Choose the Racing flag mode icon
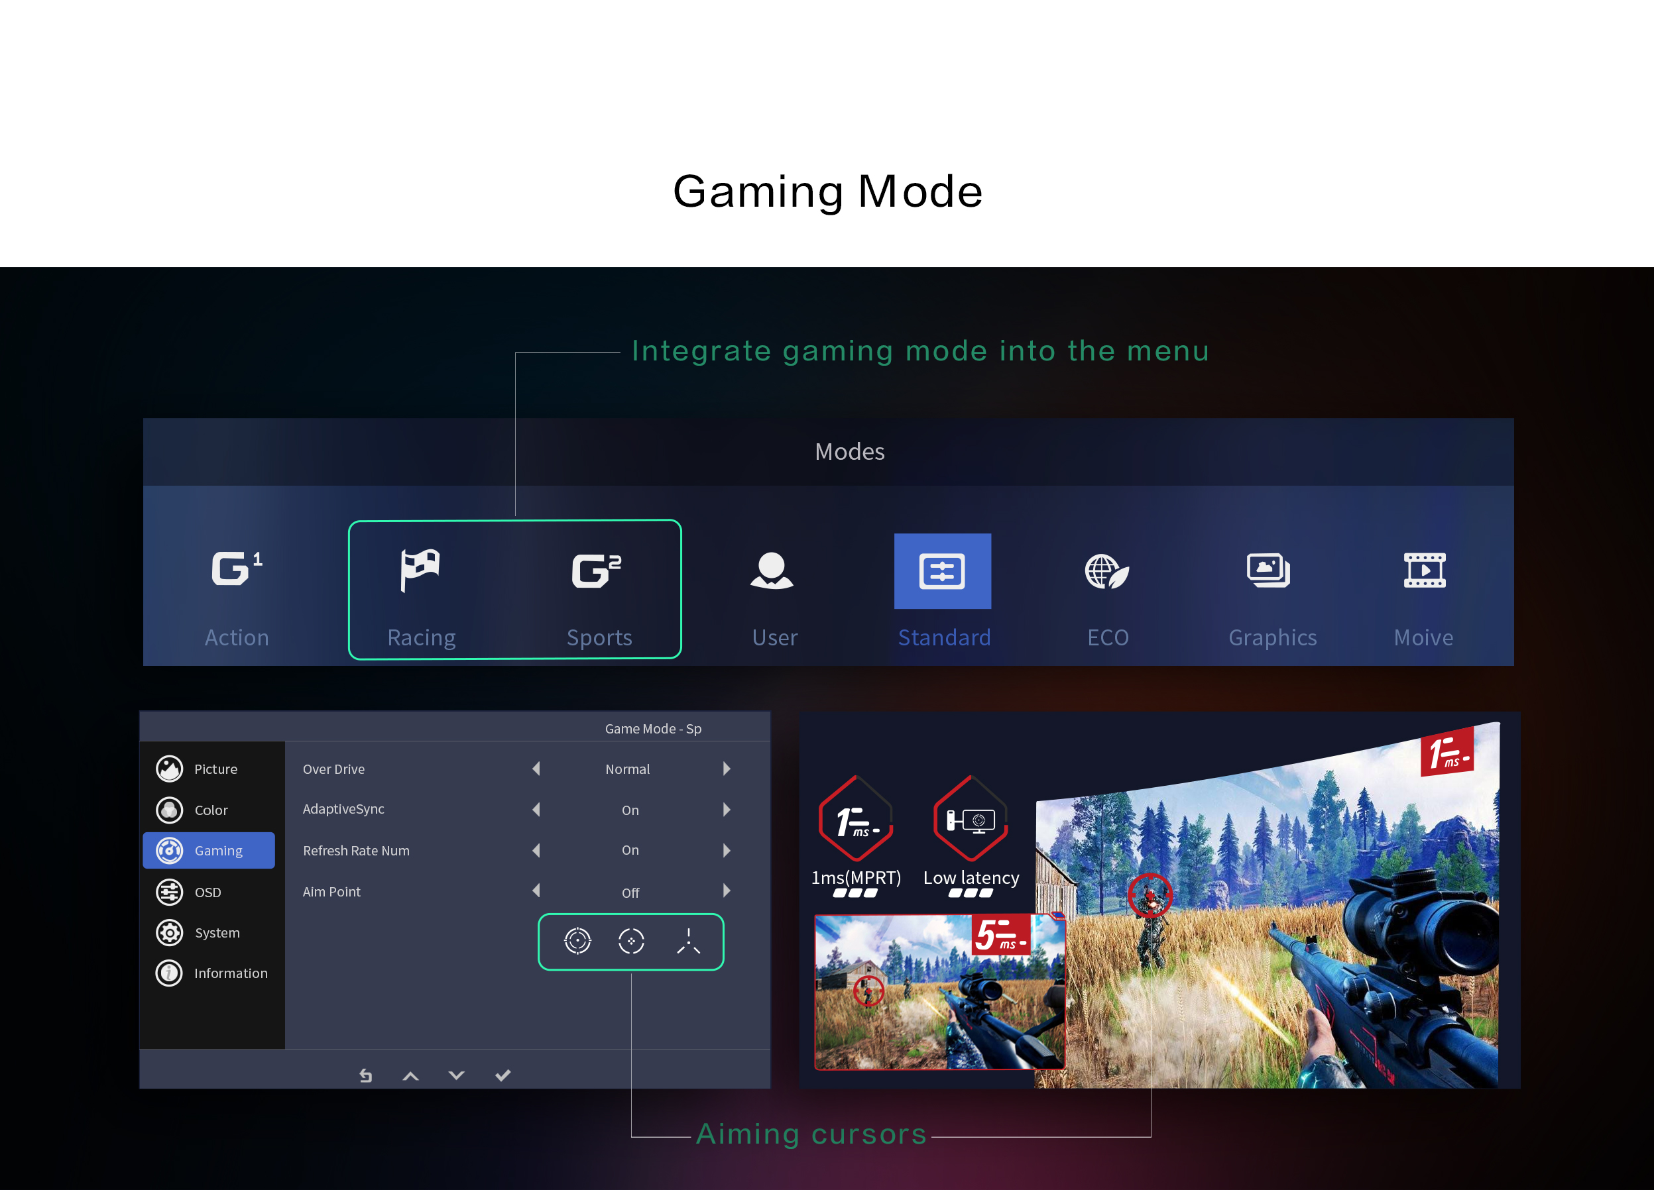 (420, 570)
